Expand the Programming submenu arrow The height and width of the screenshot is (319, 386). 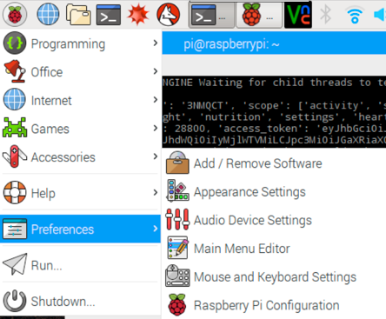click(156, 43)
